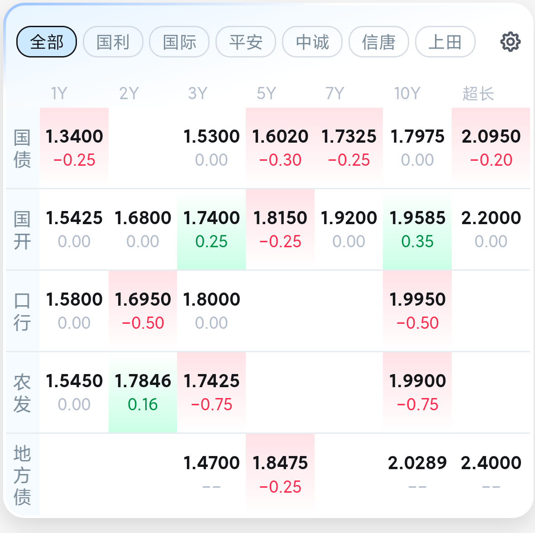Click the 超长 column header
The height and width of the screenshot is (533, 535).
click(x=478, y=94)
